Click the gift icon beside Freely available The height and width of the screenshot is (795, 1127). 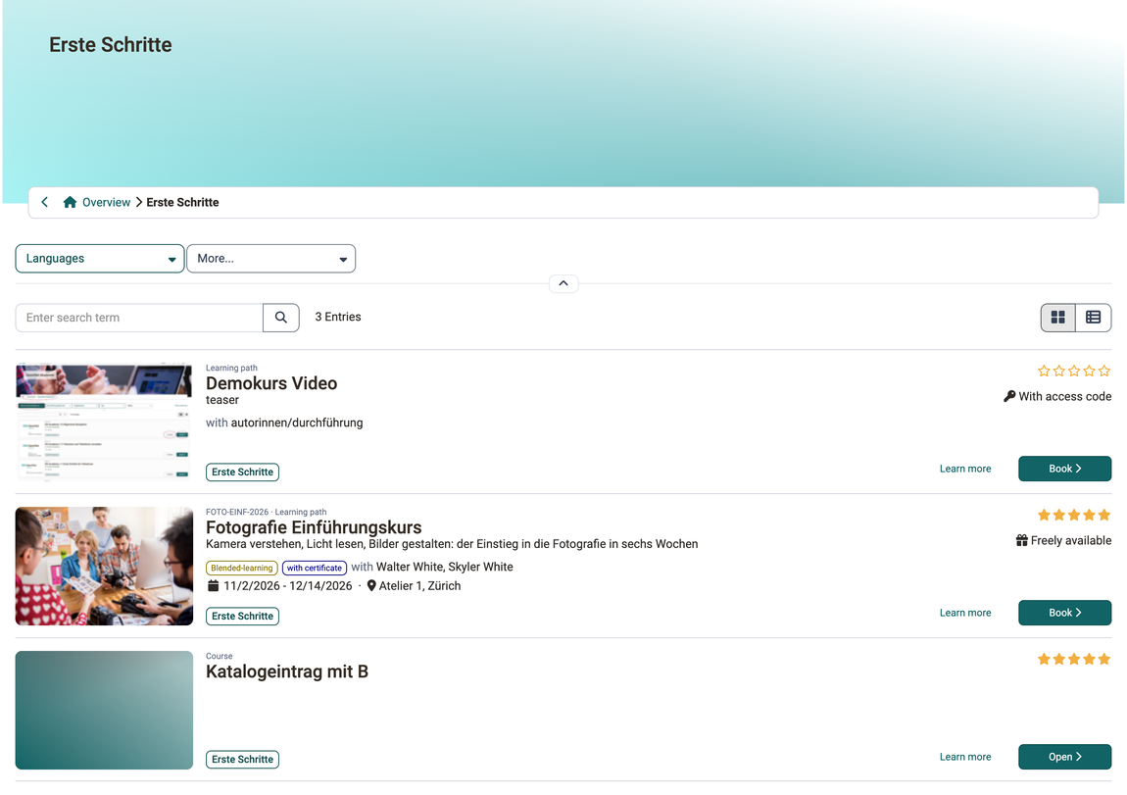click(x=1021, y=540)
